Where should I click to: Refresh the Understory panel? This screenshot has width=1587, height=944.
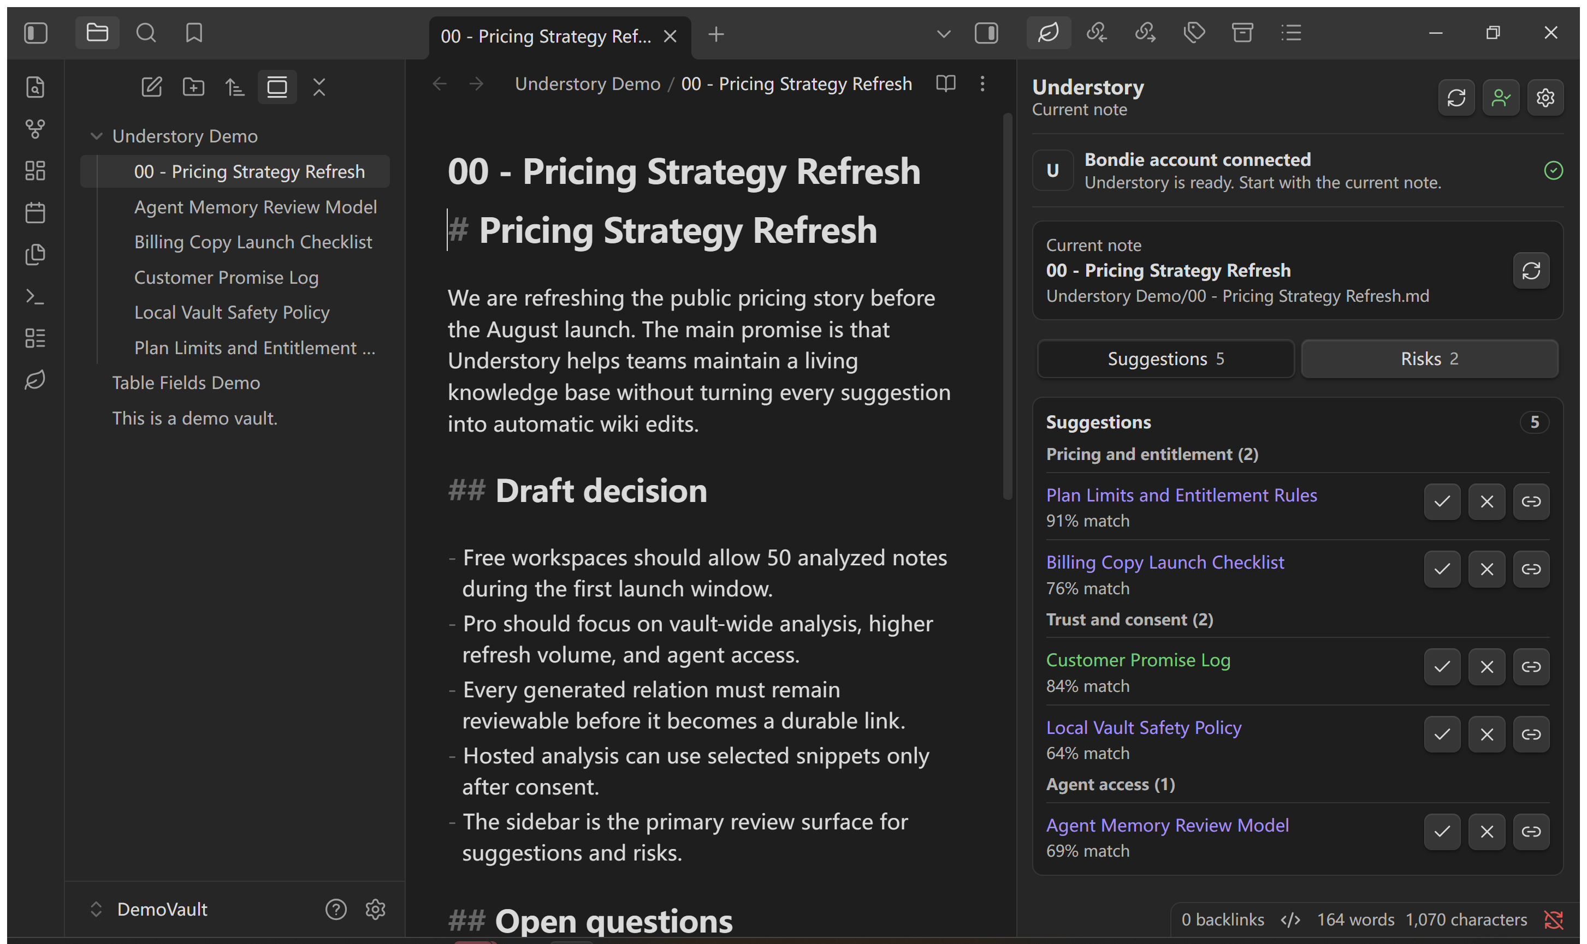click(1456, 97)
